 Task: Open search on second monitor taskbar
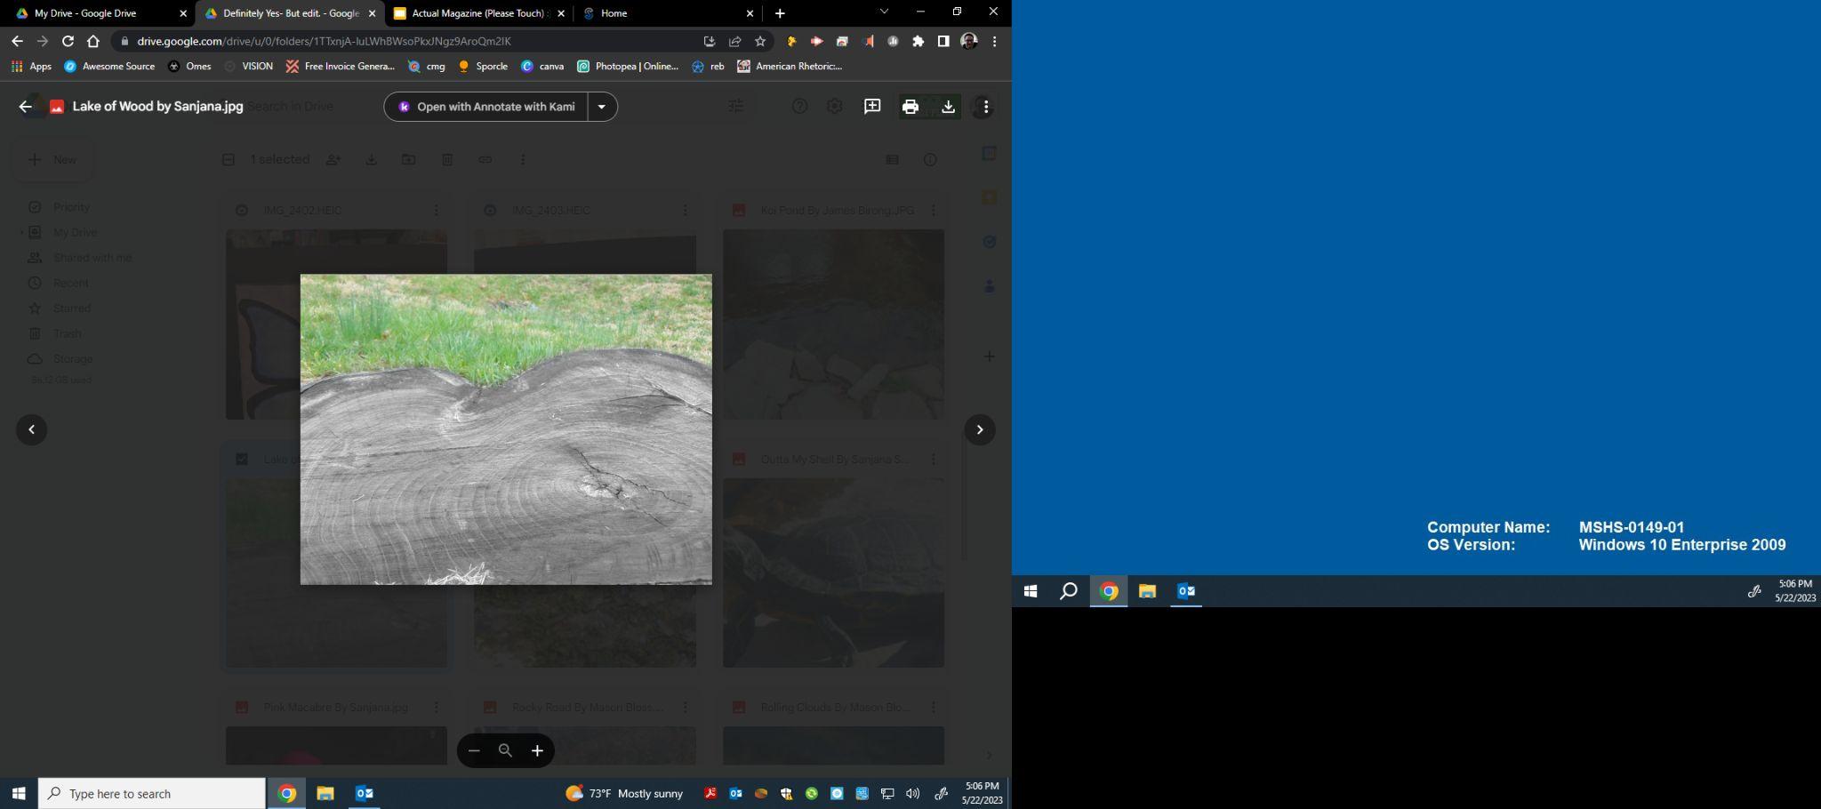1069,591
